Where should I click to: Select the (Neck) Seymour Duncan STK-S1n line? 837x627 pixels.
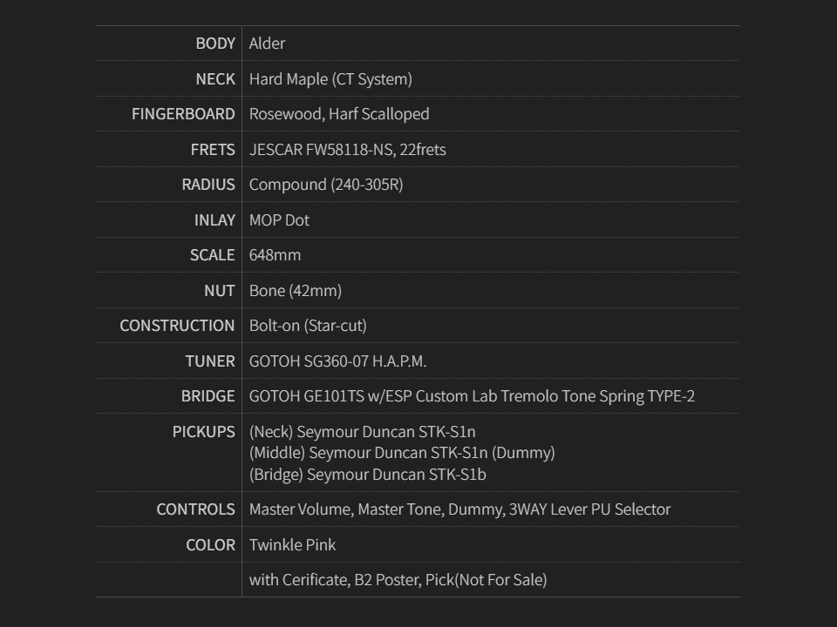pos(362,432)
